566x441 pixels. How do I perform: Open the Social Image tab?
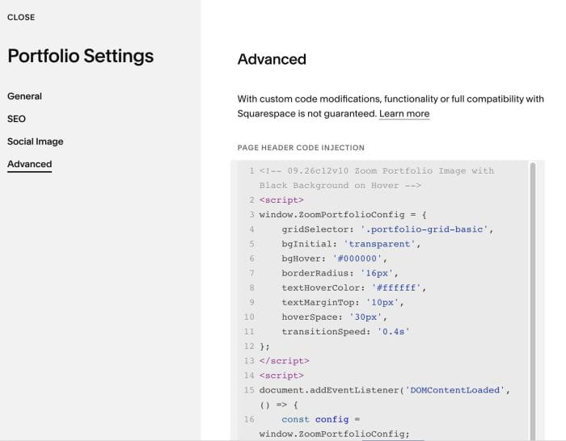point(36,141)
